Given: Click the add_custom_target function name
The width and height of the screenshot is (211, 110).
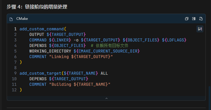Looking at the screenshot, I should coord(41,73).
